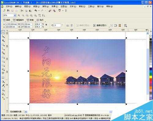Open the 表格 (Table) menu

pos(82,6)
